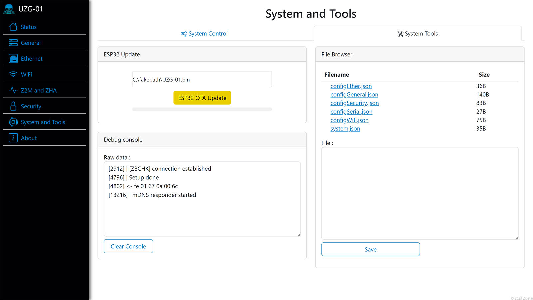
Task: Click inside the File content text area
Action: click(x=420, y=193)
